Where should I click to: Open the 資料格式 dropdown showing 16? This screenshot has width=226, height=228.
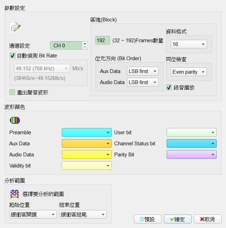(x=189, y=44)
